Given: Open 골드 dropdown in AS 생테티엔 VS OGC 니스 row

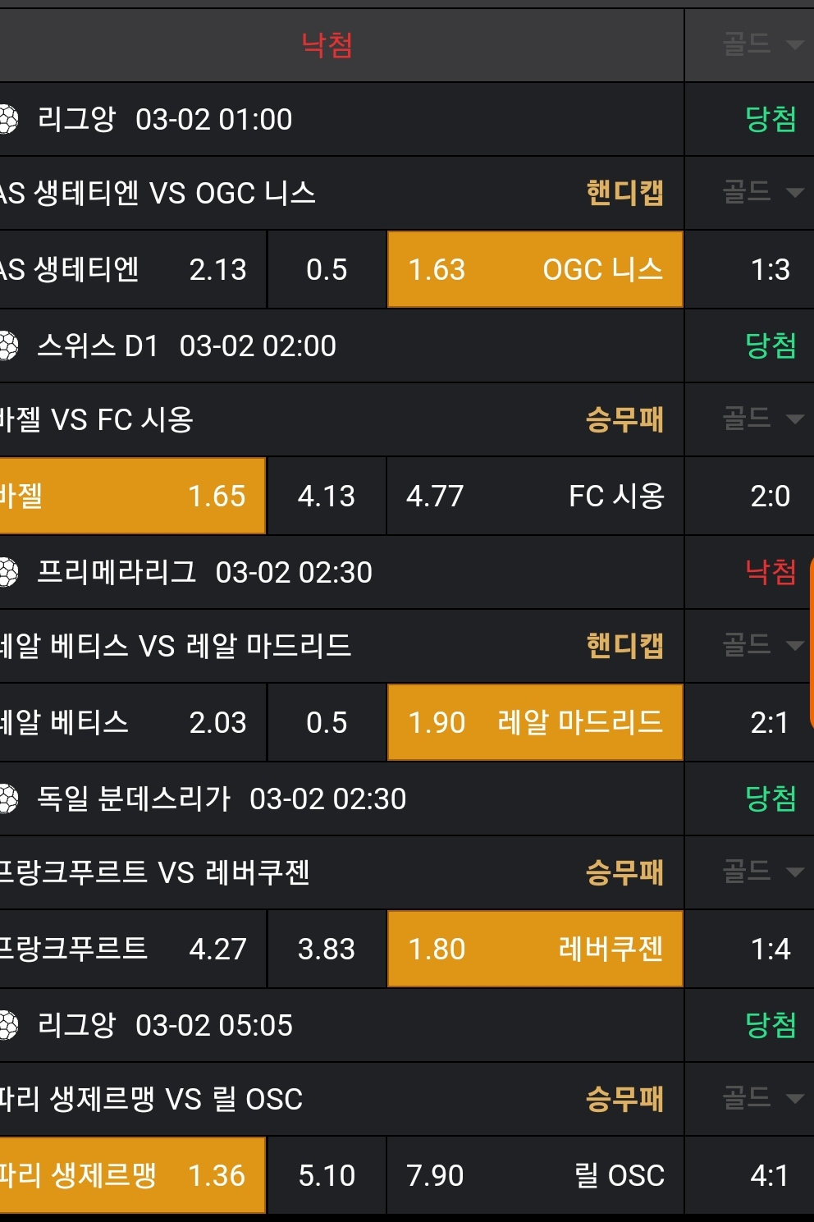Looking at the screenshot, I should 761,193.
